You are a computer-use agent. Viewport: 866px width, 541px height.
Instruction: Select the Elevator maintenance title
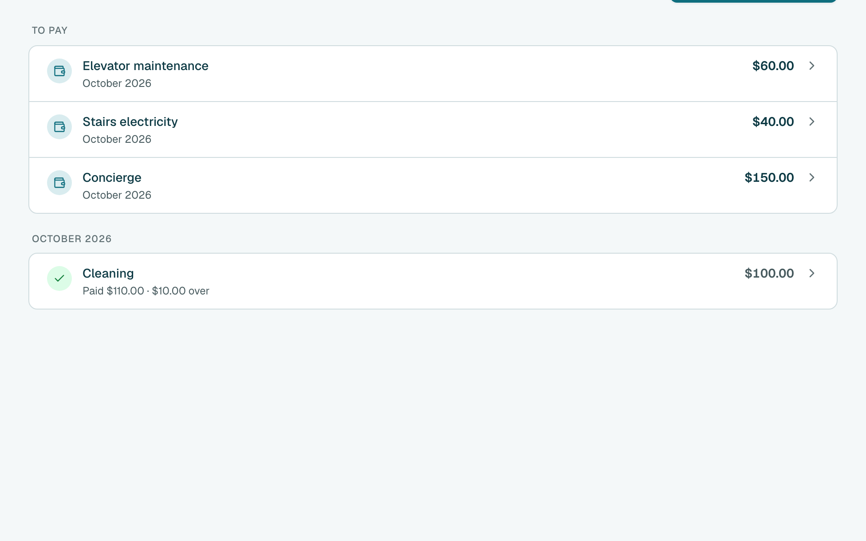(146, 66)
